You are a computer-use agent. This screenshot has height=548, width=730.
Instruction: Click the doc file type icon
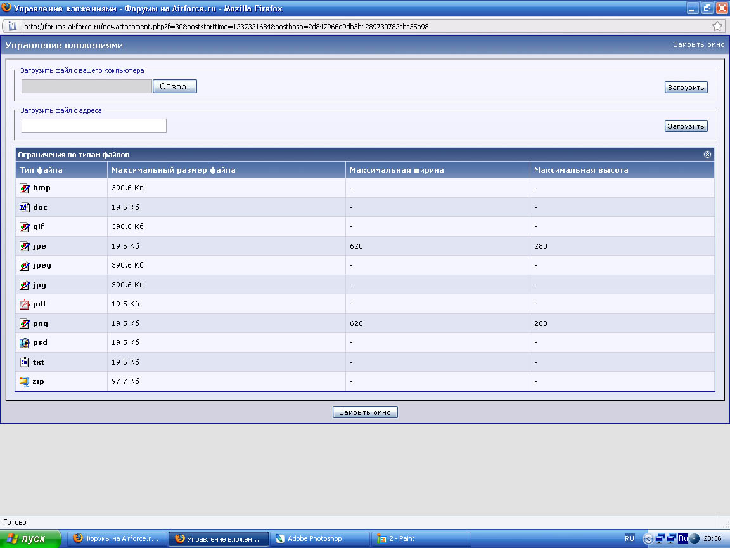pos(25,207)
